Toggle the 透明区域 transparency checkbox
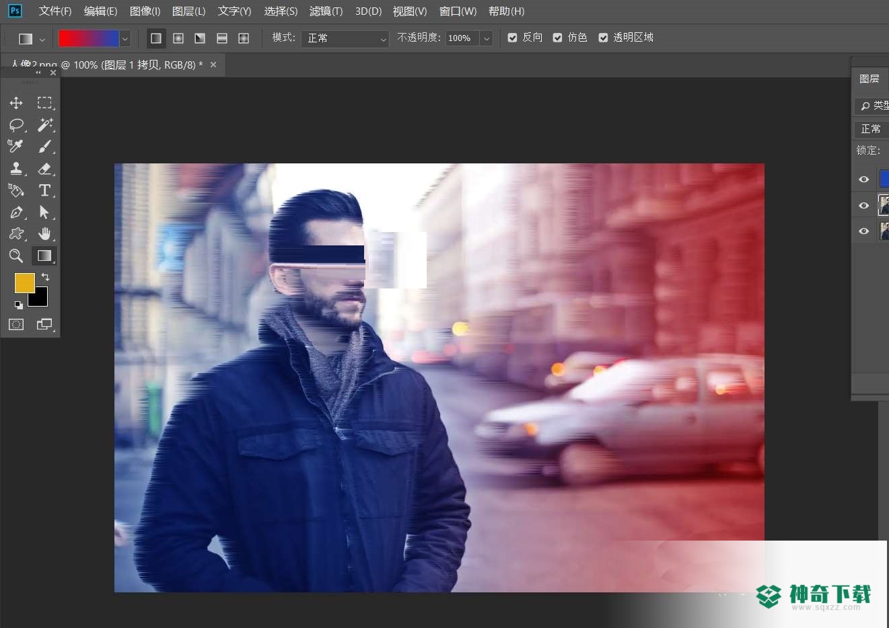The image size is (889, 628). (x=604, y=38)
